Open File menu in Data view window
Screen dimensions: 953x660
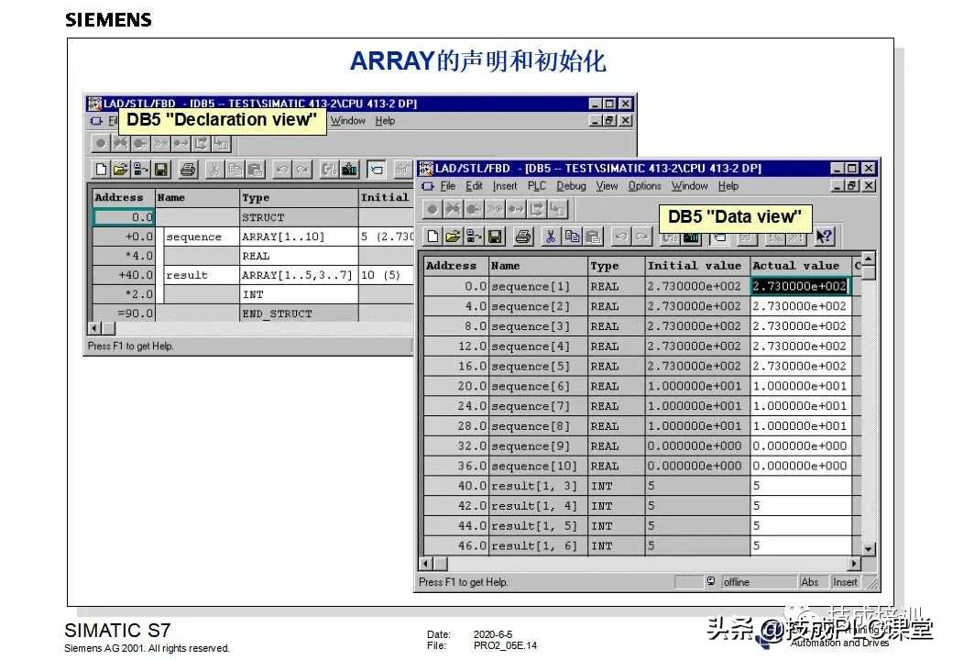(448, 186)
